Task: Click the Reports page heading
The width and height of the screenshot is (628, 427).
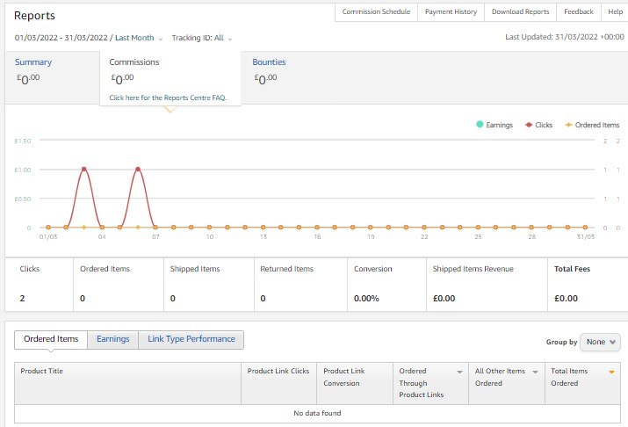Action: [34, 16]
